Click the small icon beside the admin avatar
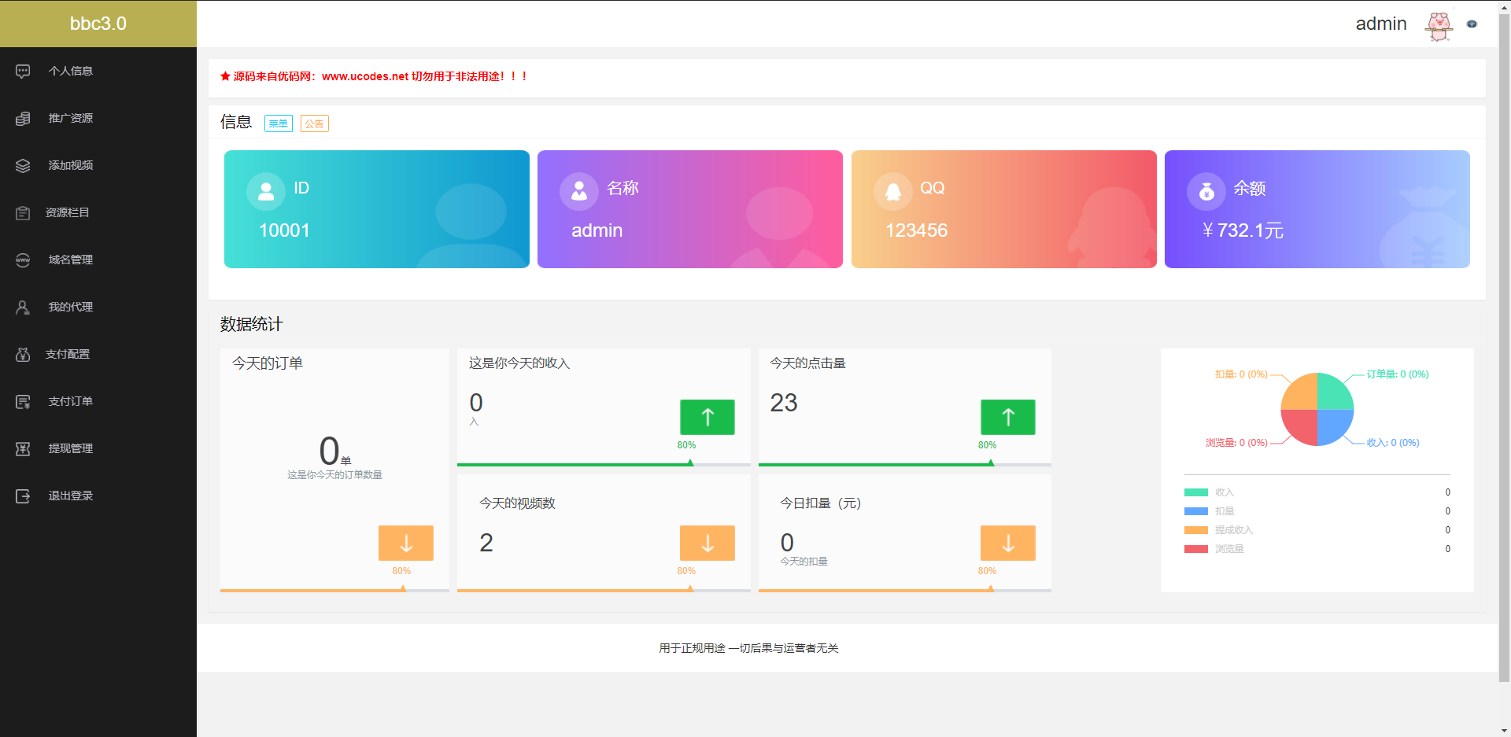The height and width of the screenshot is (737, 1511). point(1472,24)
